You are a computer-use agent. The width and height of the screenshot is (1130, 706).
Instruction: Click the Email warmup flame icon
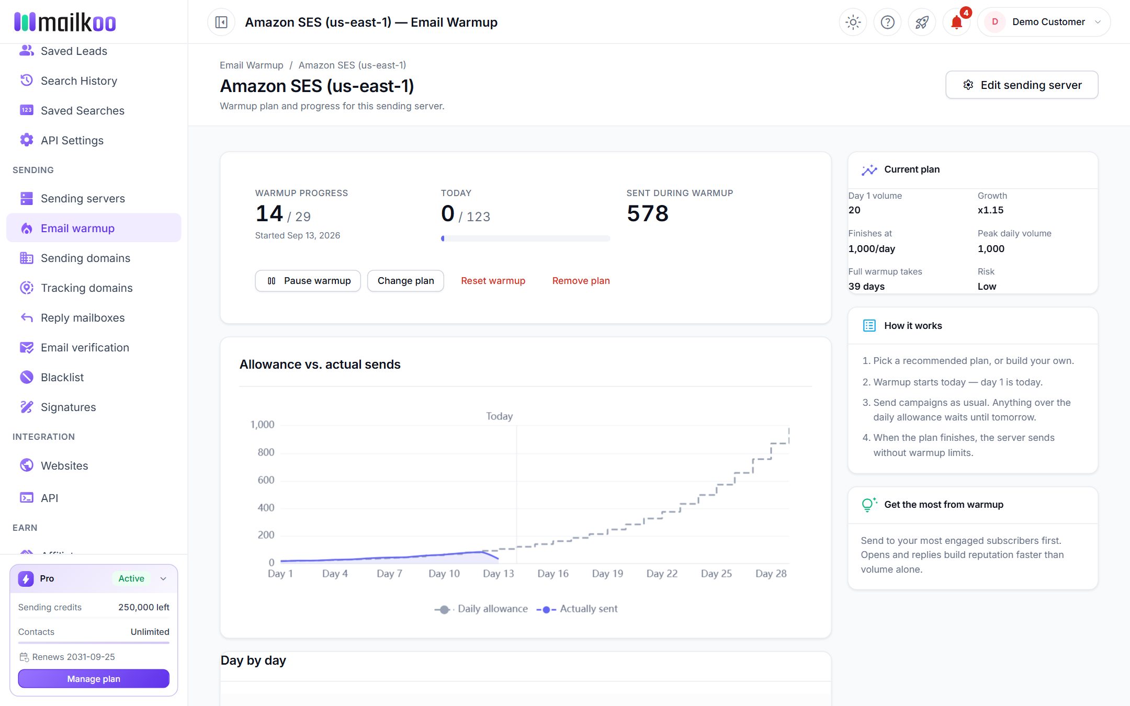(x=27, y=228)
